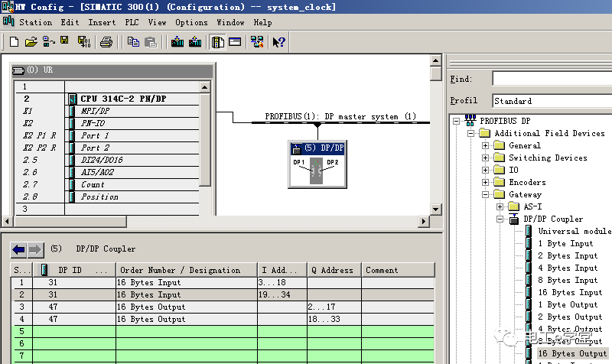The image size is (612, 364).
Task: Collapse the Gateway folder
Action: pos(485,194)
